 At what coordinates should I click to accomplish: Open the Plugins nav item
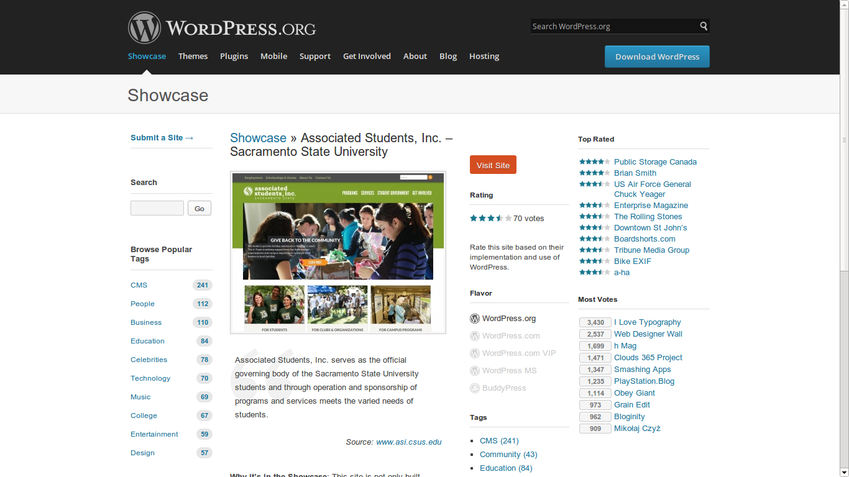pos(234,56)
